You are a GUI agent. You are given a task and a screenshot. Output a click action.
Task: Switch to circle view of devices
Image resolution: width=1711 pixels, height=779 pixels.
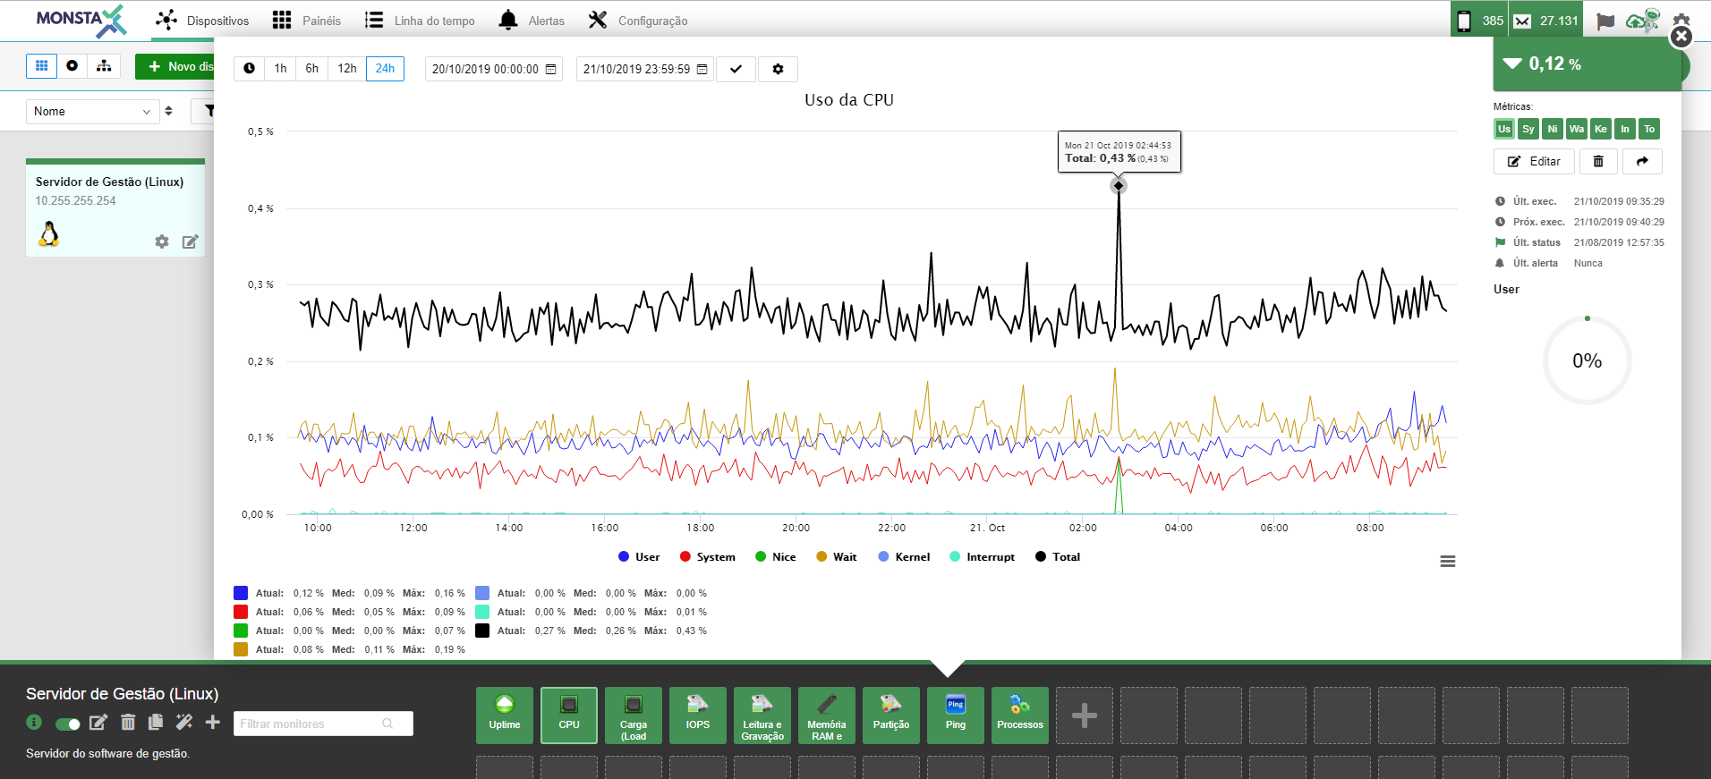(x=72, y=66)
